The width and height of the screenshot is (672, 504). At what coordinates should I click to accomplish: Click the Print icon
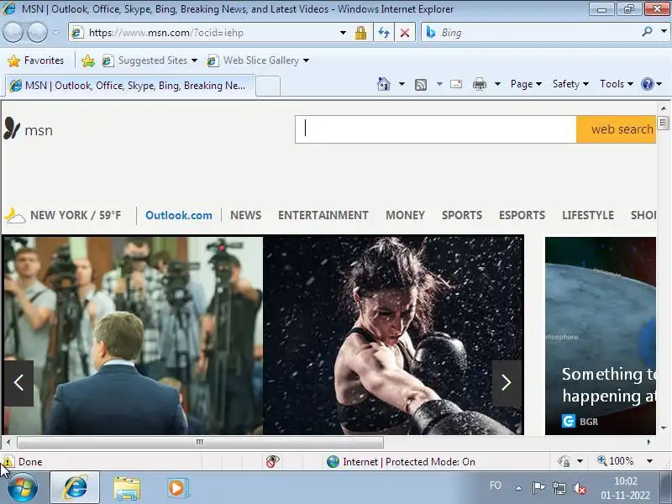[x=479, y=84]
